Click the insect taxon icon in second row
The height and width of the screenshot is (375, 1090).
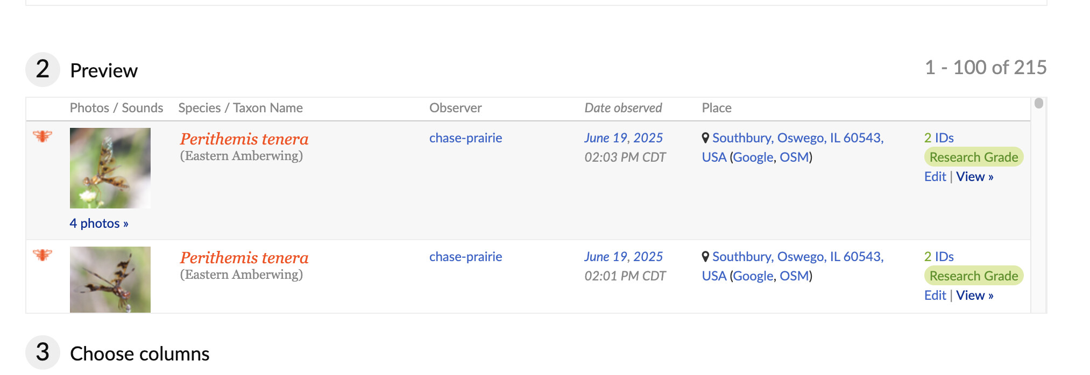click(x=43, y=255)
